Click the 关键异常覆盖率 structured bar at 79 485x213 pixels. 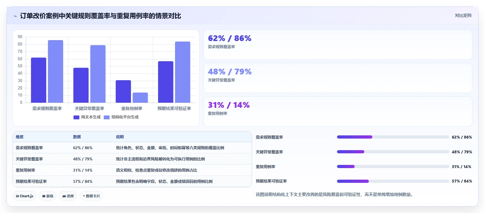pyautogui.click(x=98, y=74)
